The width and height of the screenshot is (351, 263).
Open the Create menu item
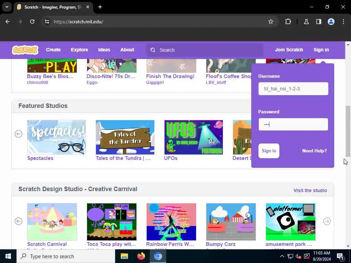tap(53, 50)
